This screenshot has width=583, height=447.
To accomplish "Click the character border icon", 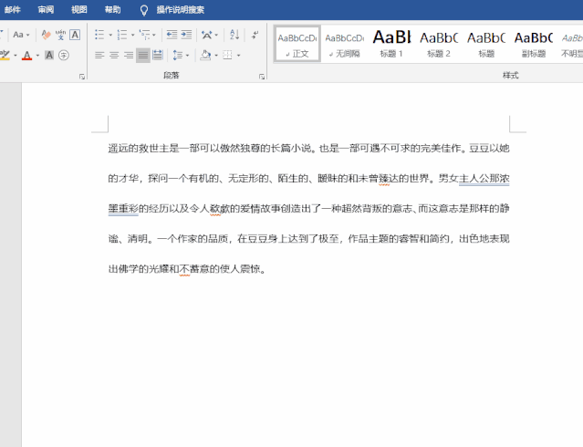I will (x=75, y=35).
